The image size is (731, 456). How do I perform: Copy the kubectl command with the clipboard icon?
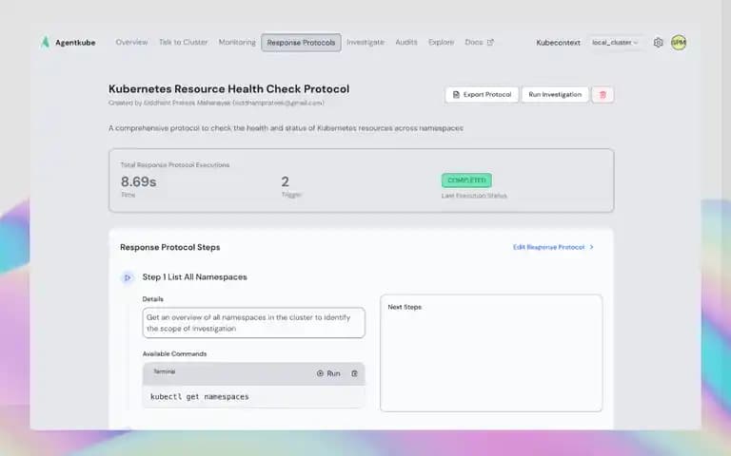point(354,373)
